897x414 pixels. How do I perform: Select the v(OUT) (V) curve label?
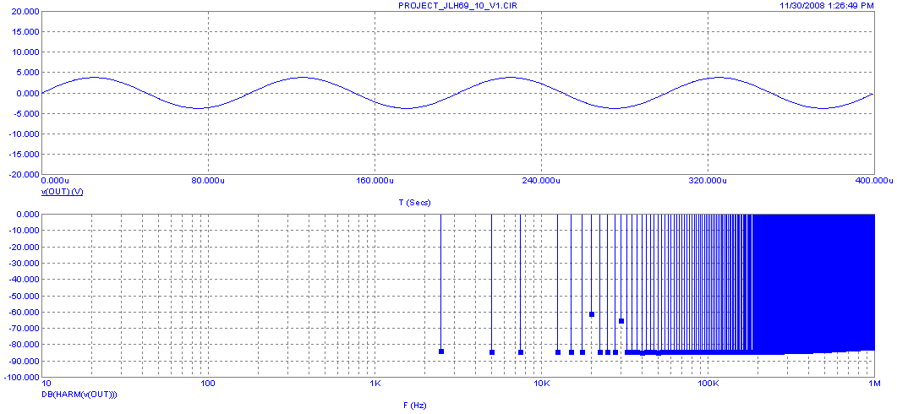(63, 192)
